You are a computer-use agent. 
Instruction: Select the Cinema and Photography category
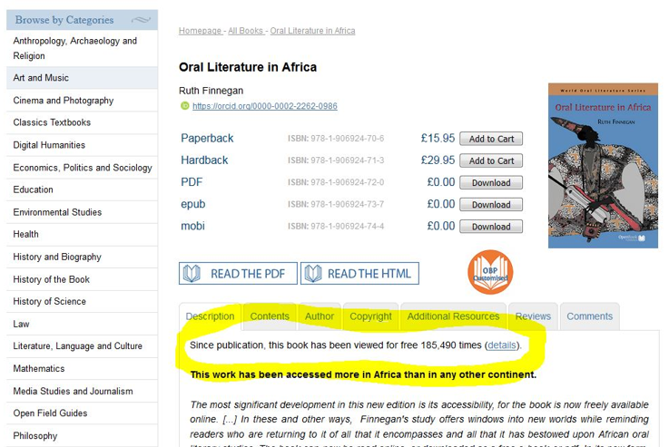tap(82, 101)
